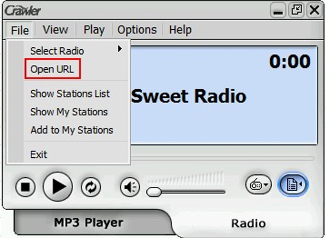Mute audio with the speaker icon
This screenshot has height=238, width=326.
(x=130, y=187)
